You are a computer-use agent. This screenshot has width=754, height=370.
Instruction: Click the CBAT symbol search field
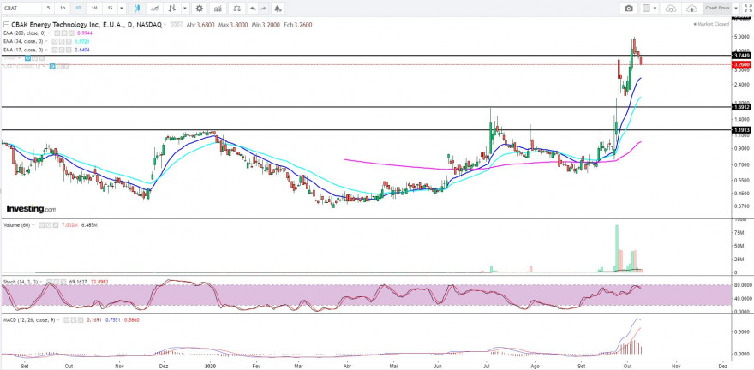(21, 9)
